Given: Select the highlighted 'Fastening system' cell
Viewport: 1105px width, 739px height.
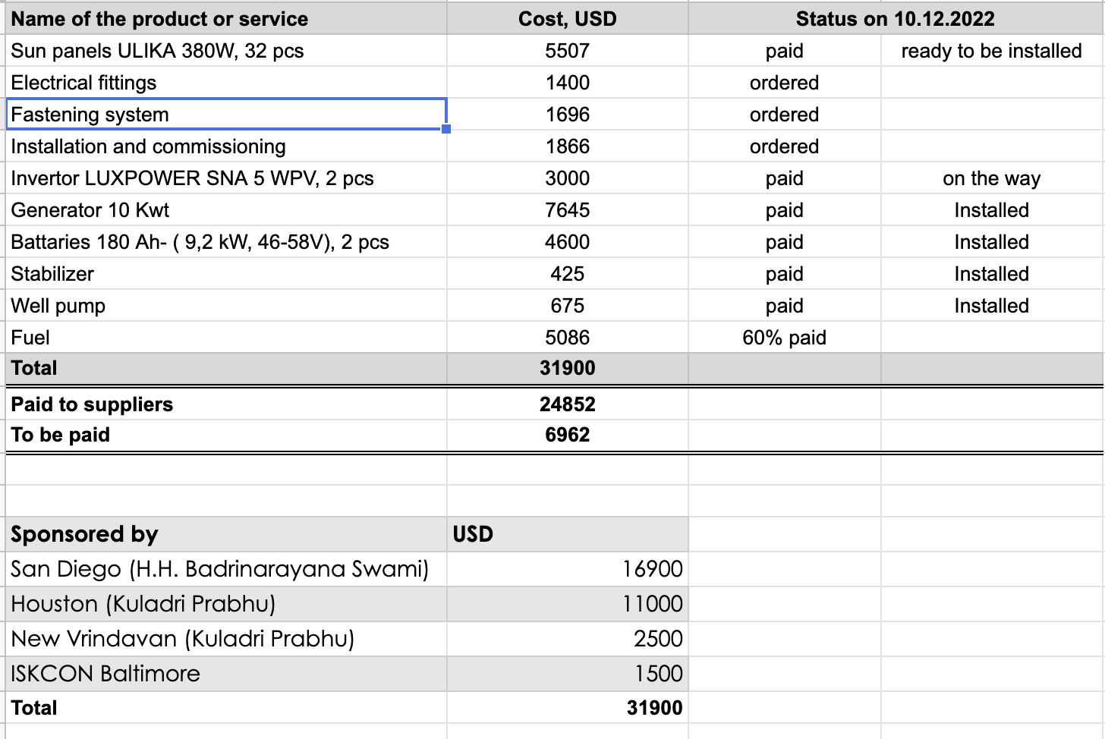Looking at the screenshot, I should click(226, 115).
